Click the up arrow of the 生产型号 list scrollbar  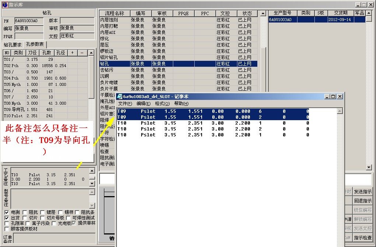click(369, 13)
